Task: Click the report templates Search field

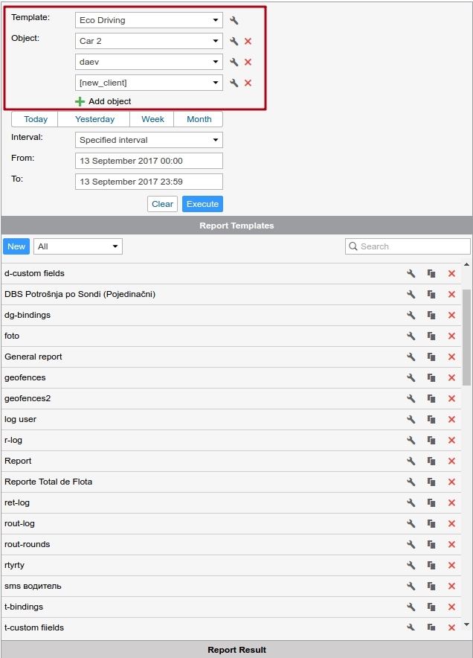Action: (408, 246)
